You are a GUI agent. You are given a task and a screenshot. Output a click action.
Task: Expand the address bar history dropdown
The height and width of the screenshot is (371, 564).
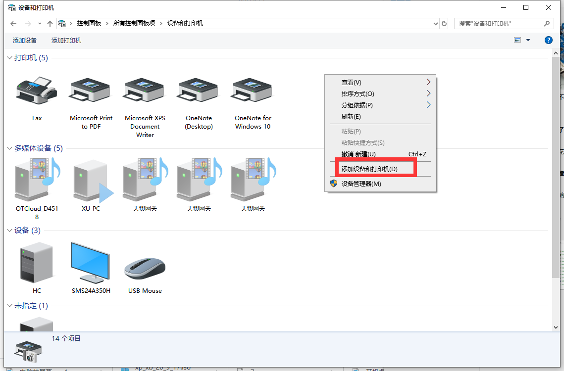tap(436, 24)
